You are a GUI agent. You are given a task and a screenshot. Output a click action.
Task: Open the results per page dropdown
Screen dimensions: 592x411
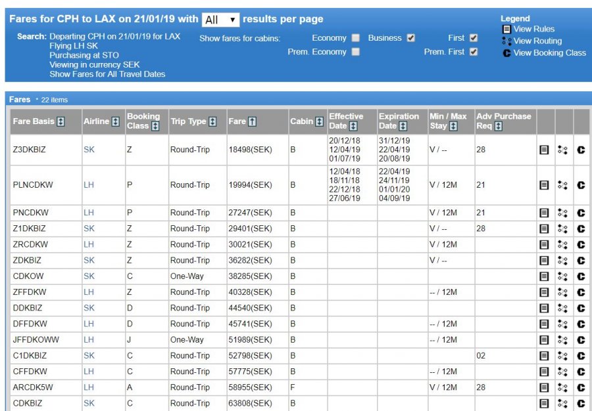click(x=221, y=20)
